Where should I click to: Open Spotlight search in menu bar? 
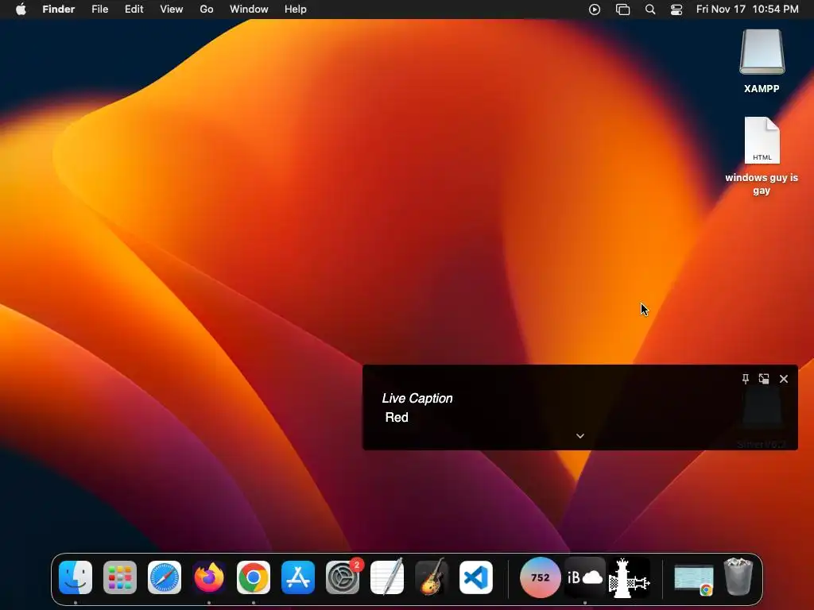650,10
